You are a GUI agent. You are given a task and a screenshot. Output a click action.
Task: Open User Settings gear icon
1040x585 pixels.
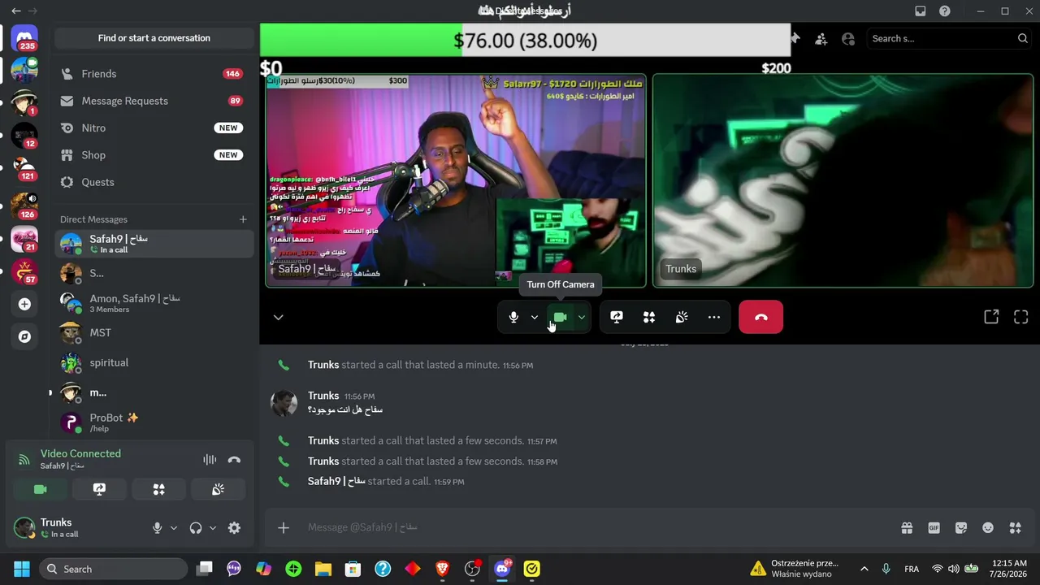pyautogui.click(x=234, y=528)
